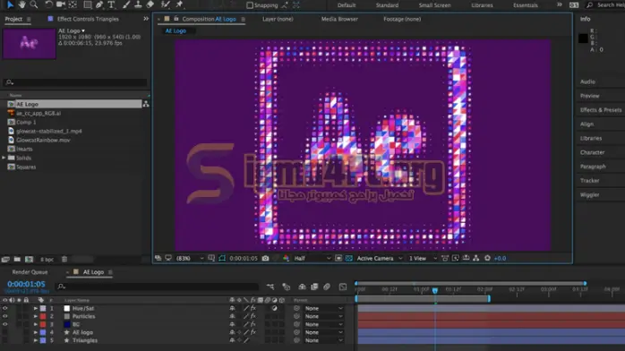Expand the Solids folder in Project panel

pyautogui.click(x=4, y=158)
